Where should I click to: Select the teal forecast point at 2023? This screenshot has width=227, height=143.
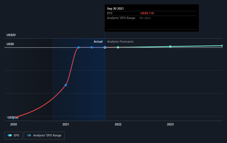tap(170, 46)
